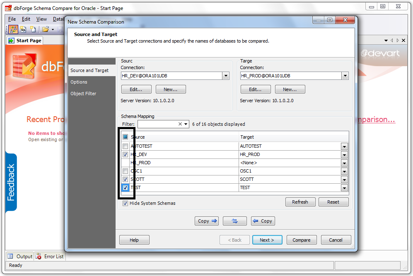
Task: Click the Open file folder icon
Action: [x=46, y=29]
